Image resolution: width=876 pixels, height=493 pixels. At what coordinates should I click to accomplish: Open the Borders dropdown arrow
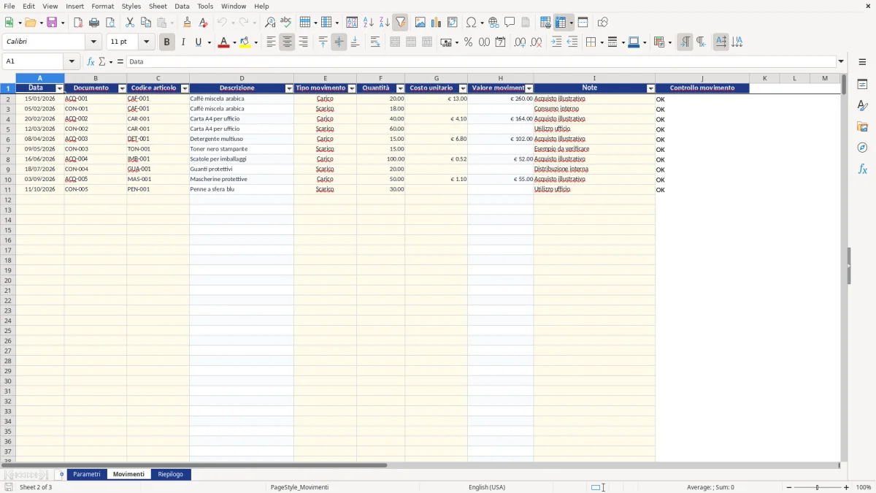click(602, 42)
